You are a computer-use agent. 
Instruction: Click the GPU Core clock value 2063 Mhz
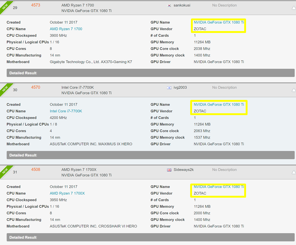coord(202,131)
